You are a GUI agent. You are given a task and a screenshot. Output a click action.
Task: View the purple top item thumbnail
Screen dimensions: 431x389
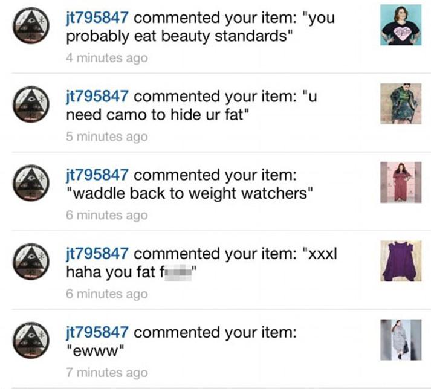click(x=401, y=261)
